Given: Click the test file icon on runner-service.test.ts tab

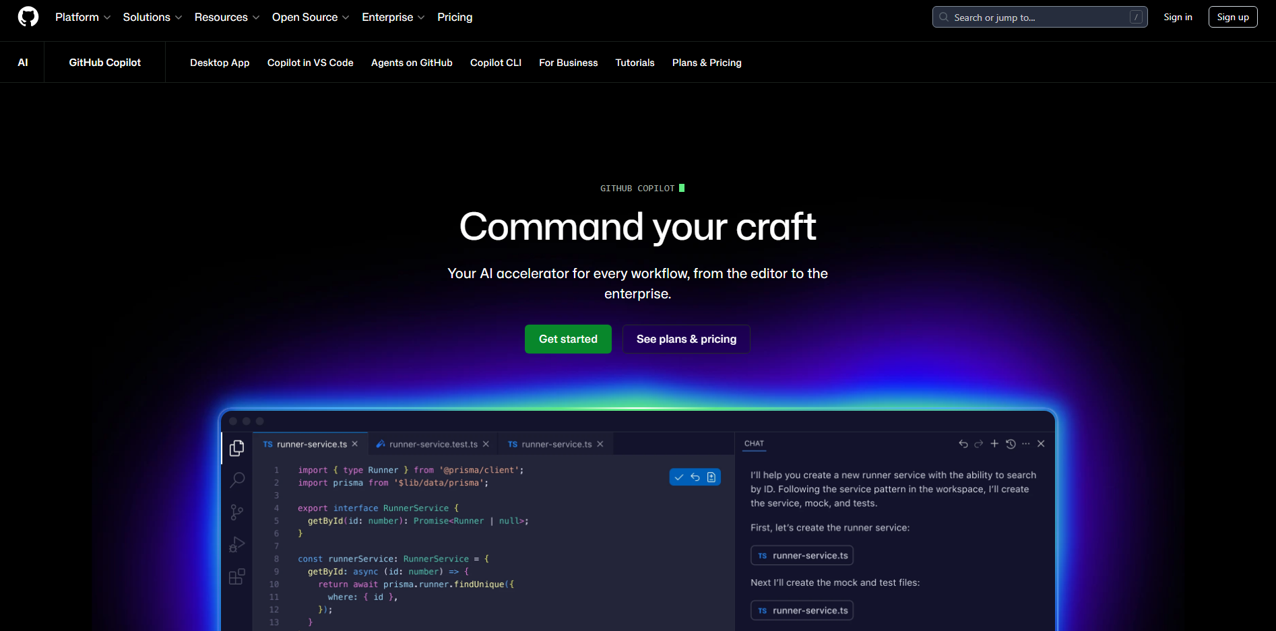Looking at the screenshot, I should [381, 444].
